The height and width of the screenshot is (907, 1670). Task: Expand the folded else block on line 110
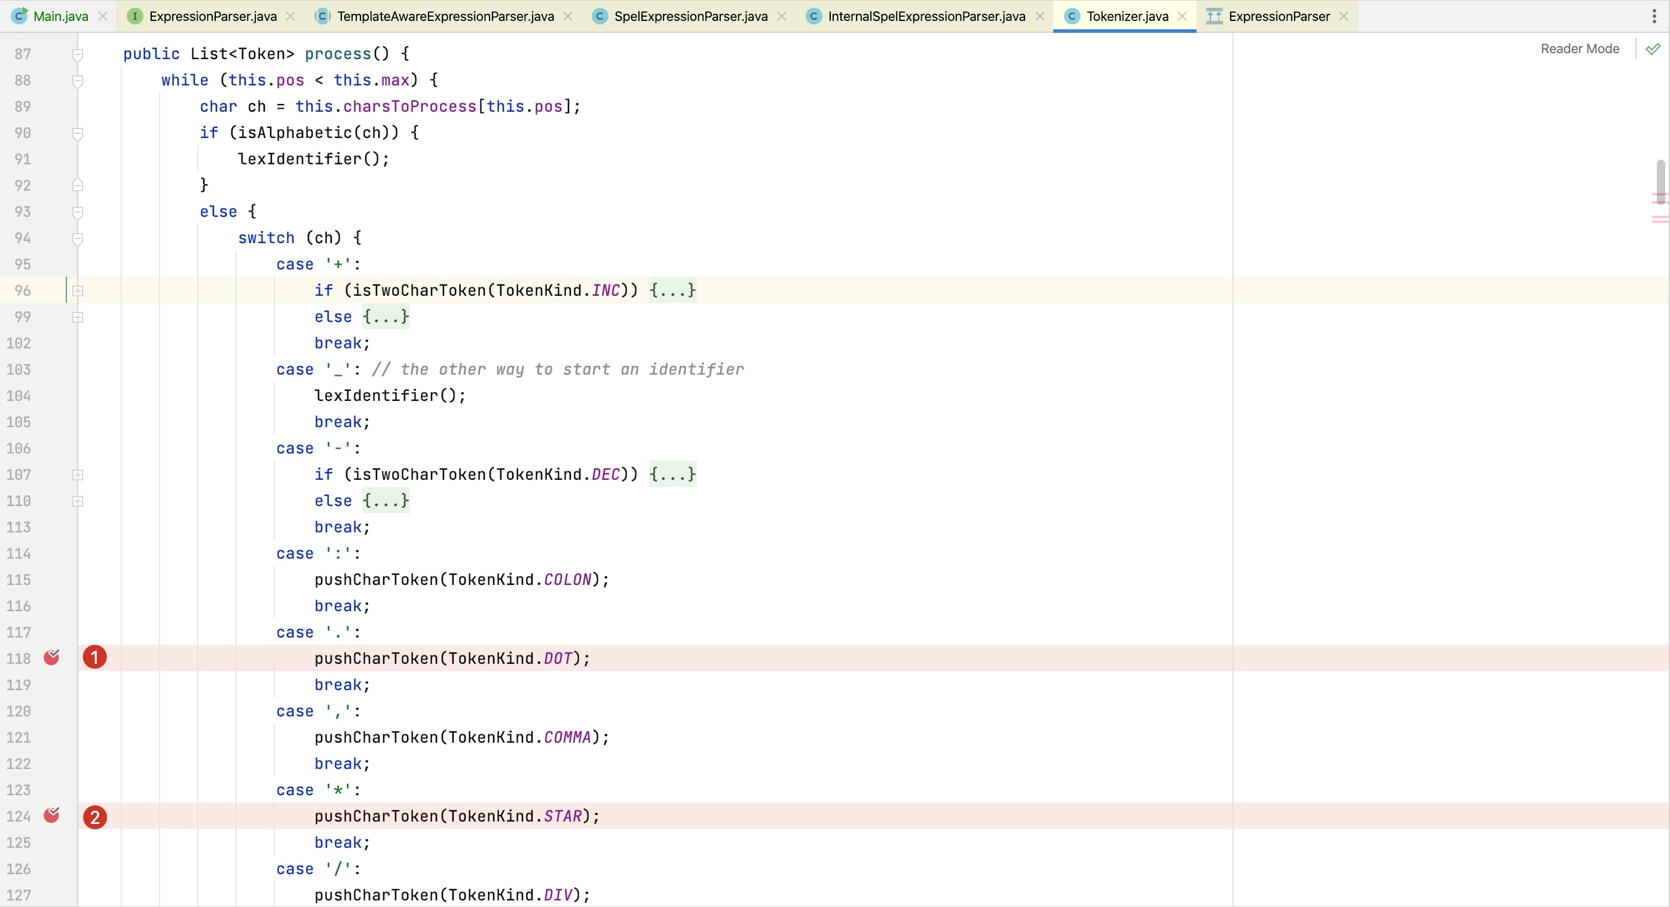(77, 501)
